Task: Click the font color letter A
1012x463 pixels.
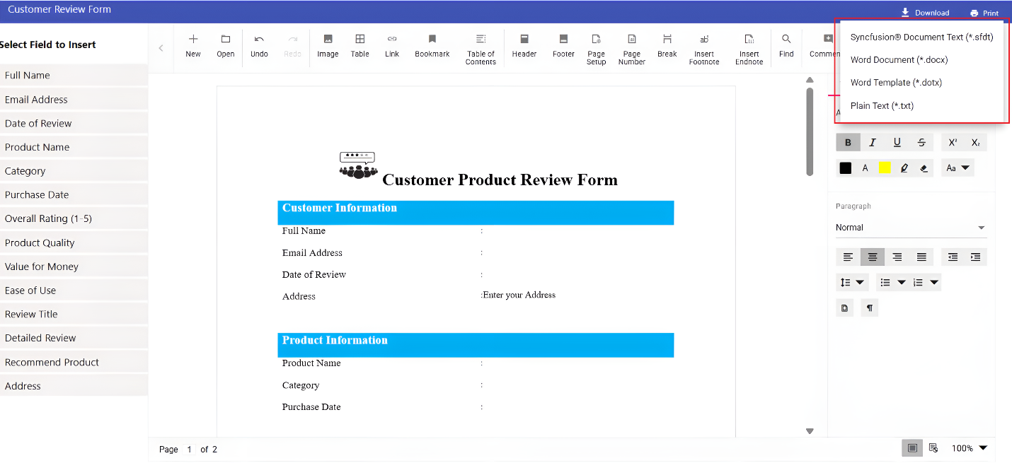Action: pyautogui.click(x=865, y=168)
